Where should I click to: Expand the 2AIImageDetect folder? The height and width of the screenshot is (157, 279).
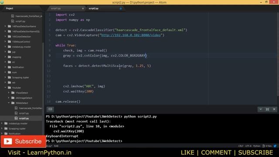[9, 98]
